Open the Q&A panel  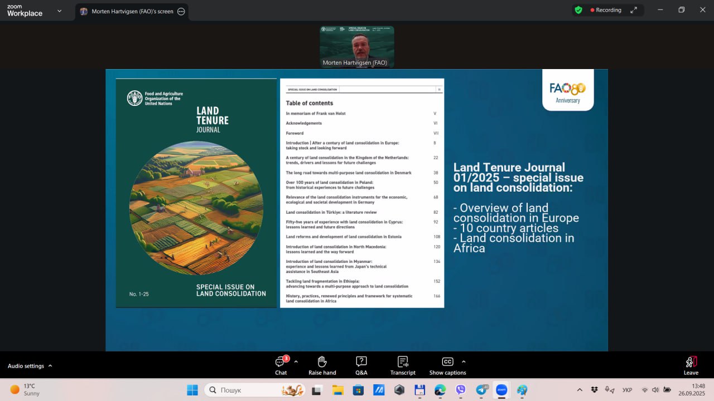pos(361,365)
